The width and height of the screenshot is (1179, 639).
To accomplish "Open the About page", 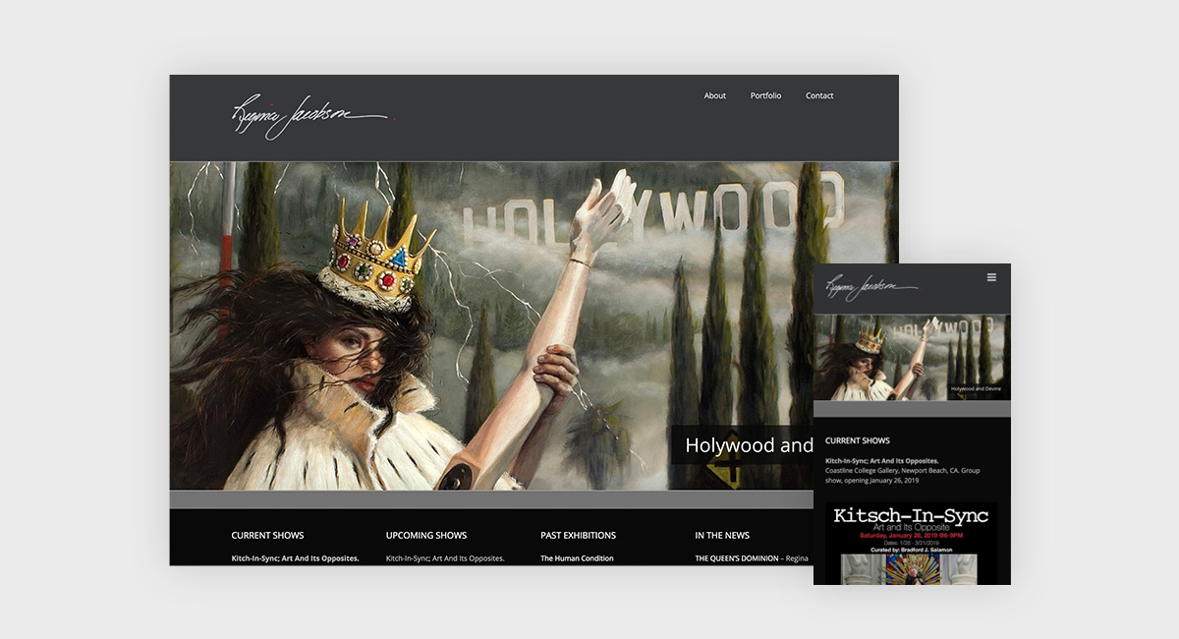I will 714,95.
